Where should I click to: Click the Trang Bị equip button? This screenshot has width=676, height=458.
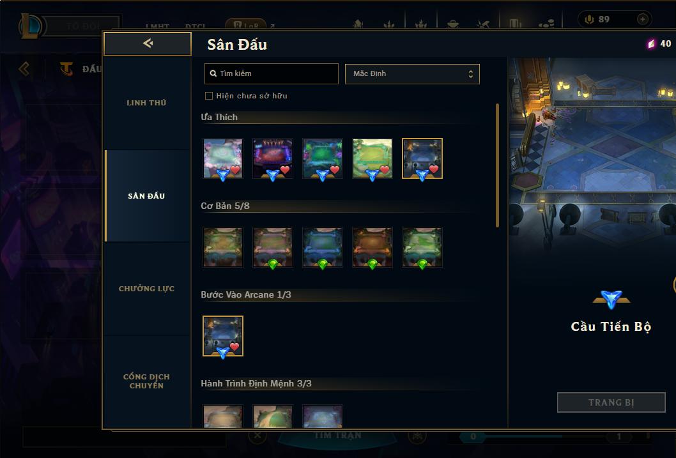click(x=611, y=402)
